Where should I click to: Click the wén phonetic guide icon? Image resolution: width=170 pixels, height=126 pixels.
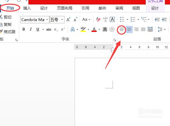tap(105, 19)
